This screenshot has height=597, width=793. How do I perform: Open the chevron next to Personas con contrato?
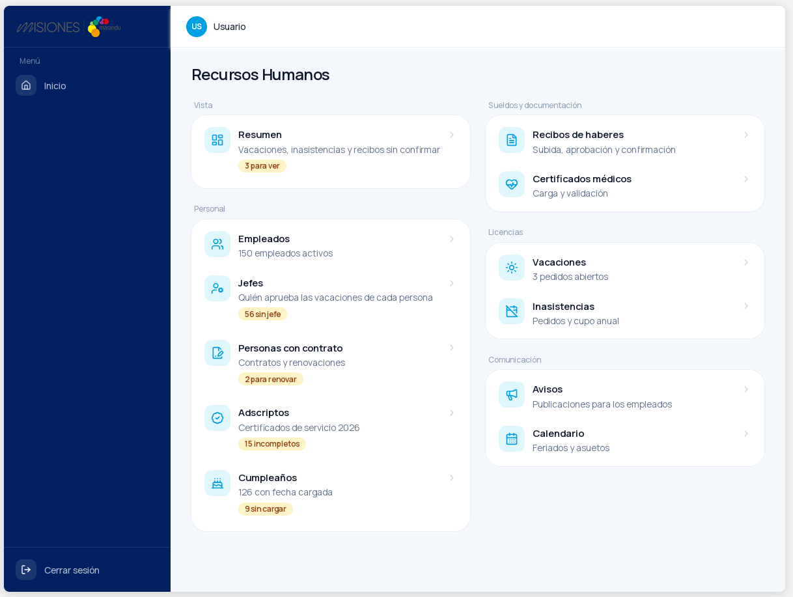tap(452, 348)
